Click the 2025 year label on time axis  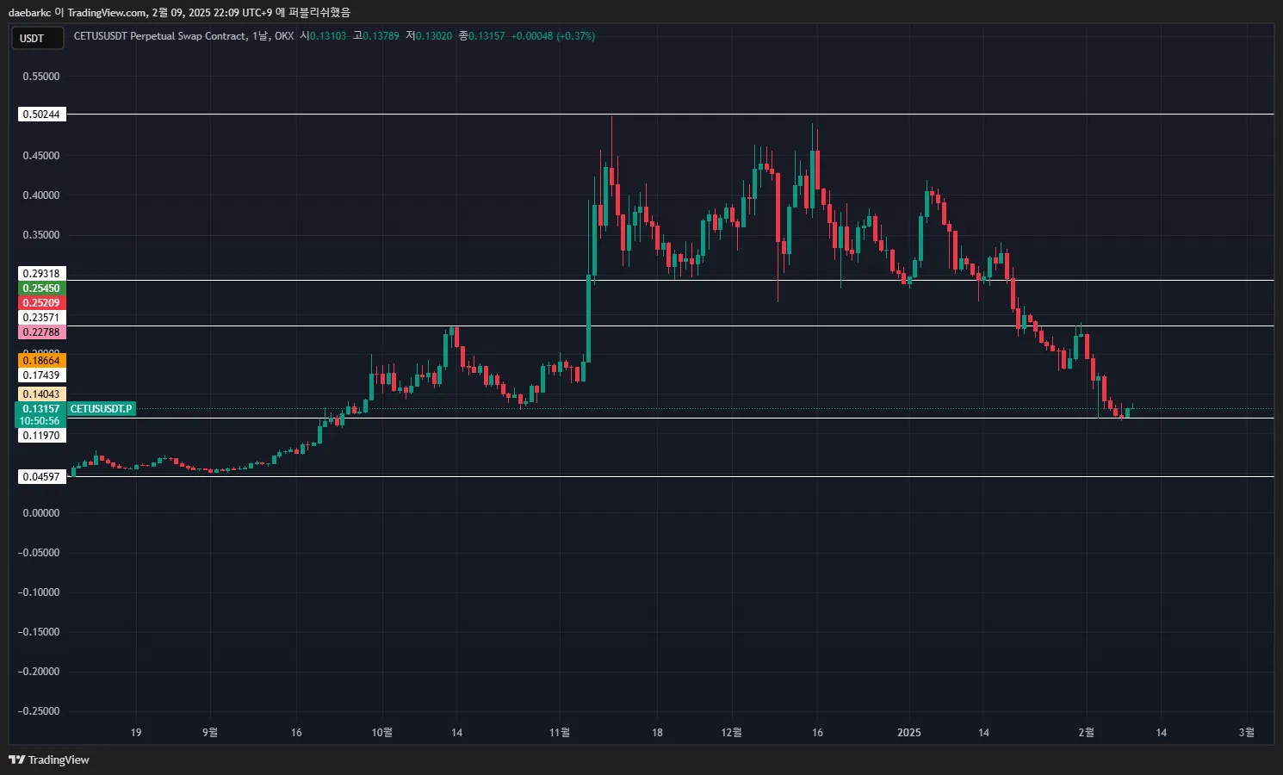coord(909,733)
